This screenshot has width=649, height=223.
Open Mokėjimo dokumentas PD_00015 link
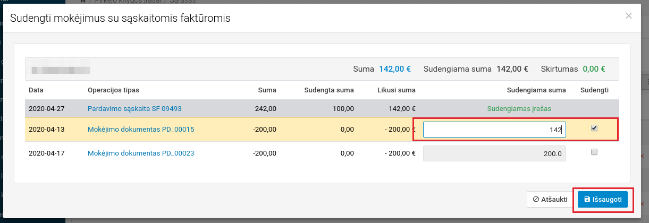click(x=140, y=129)
